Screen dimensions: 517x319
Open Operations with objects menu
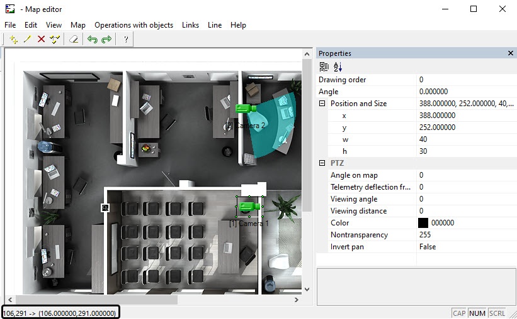coord(134,25)
